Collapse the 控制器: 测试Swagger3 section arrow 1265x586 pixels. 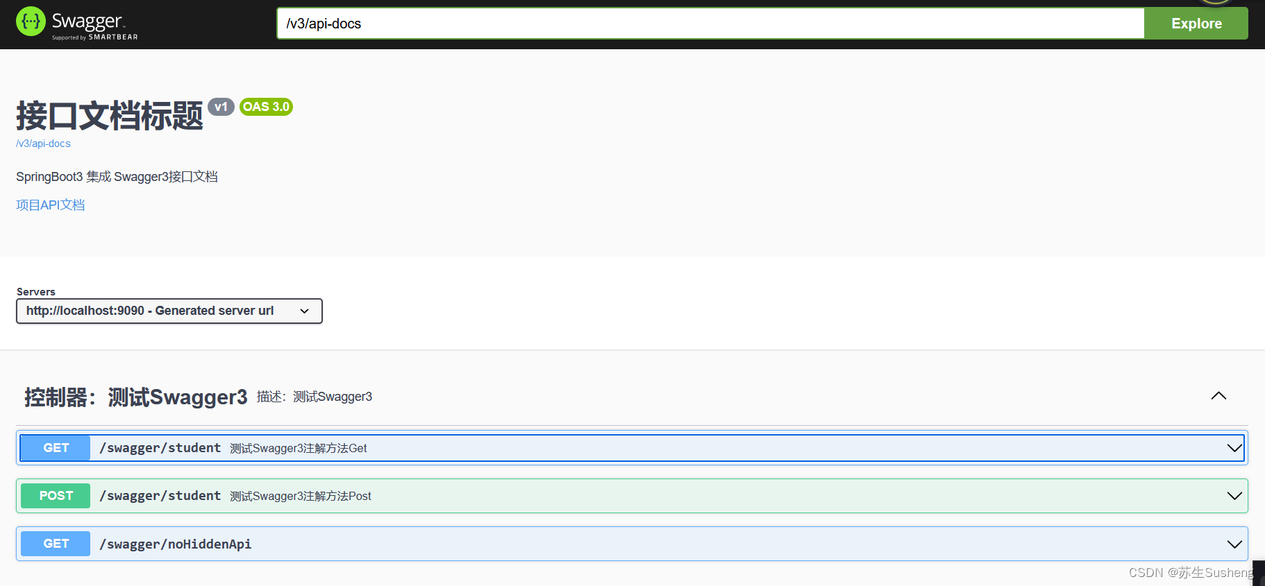pos(1218,396)
